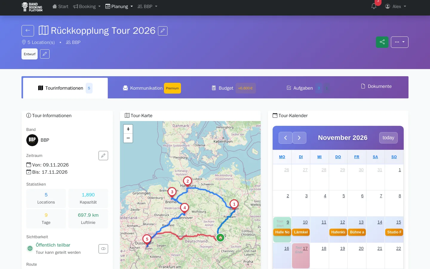The height and width of the screenshot is (269, 430).
Task: Click map marker number 3 at Bremen
Action: (x=172, y=192)
